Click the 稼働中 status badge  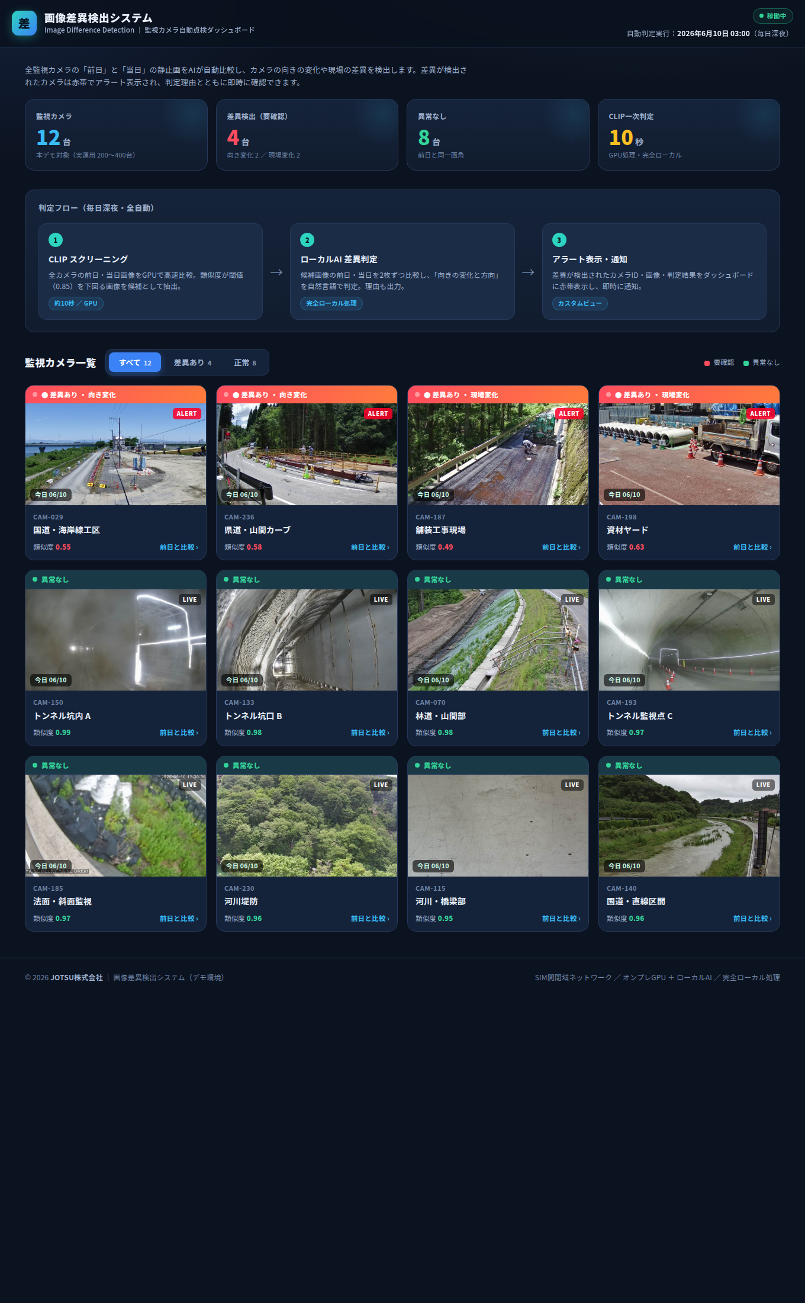point(772,16)
